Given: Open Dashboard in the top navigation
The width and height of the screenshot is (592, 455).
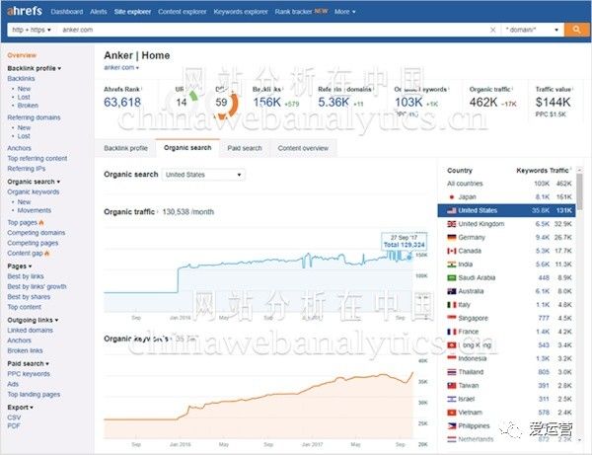Looking at the screenshot, I should pos(67,12).
